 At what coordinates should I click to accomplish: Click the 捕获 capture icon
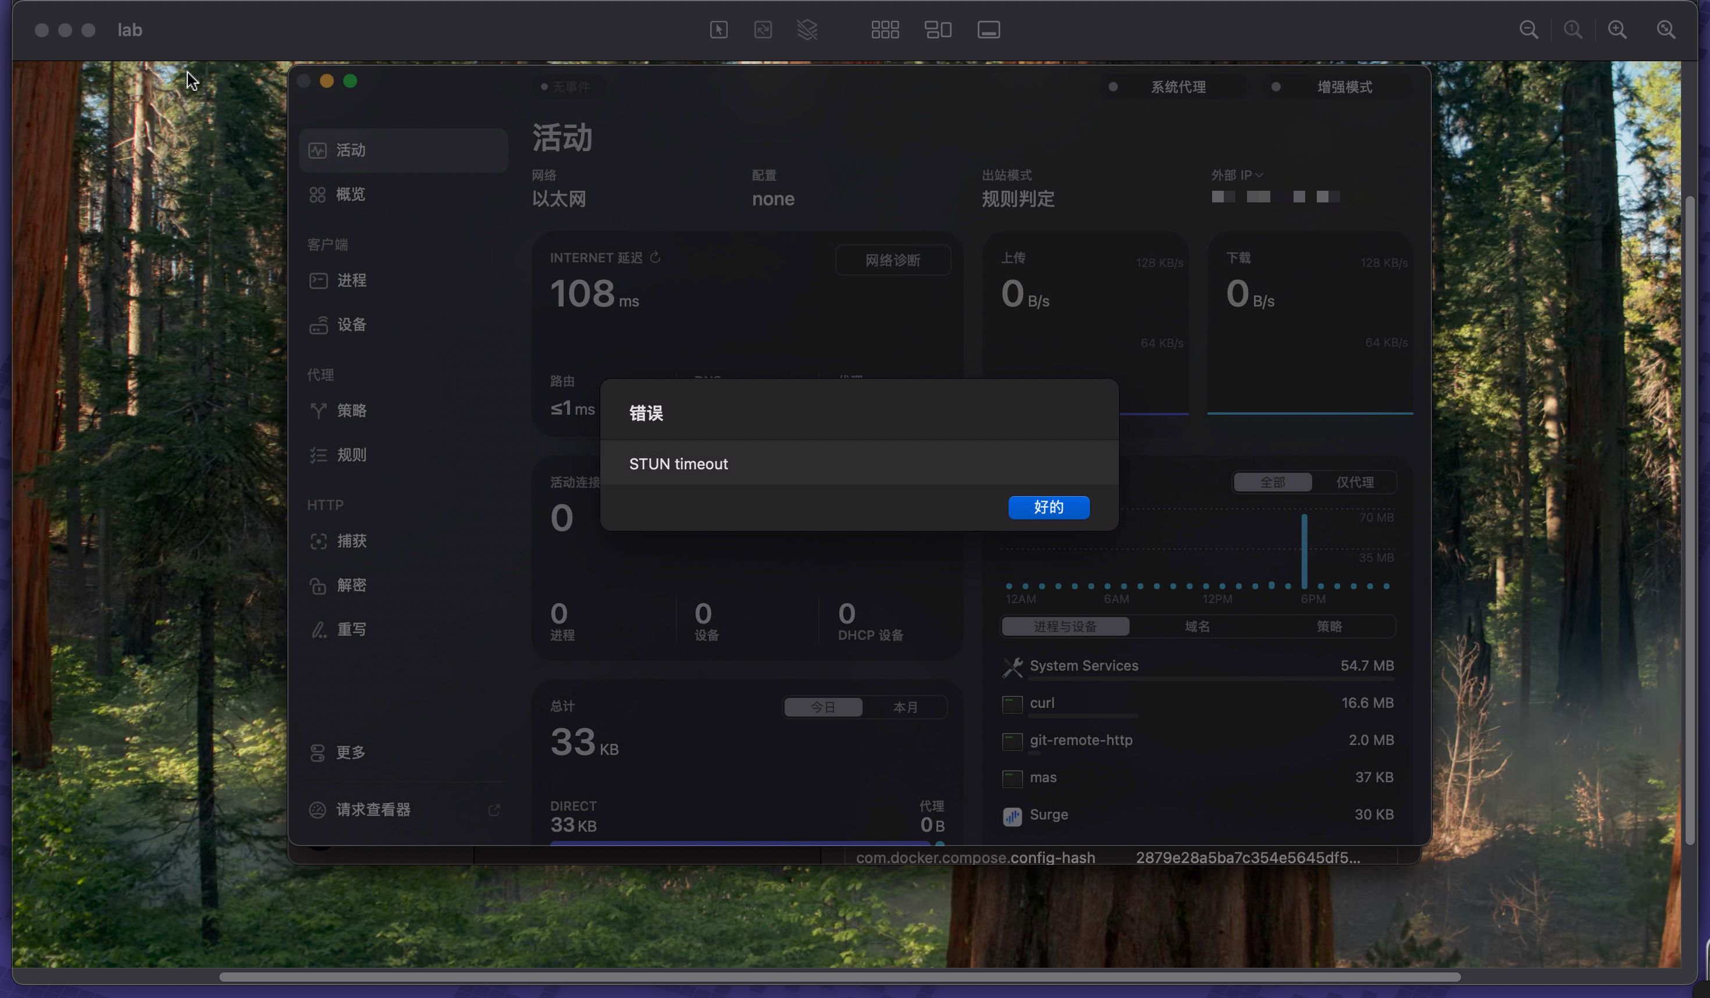318,541
